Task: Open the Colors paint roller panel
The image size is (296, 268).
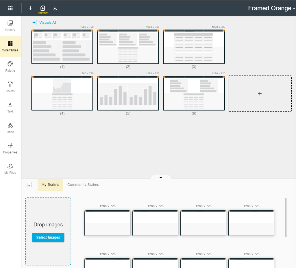Action: tap(10, 87)
